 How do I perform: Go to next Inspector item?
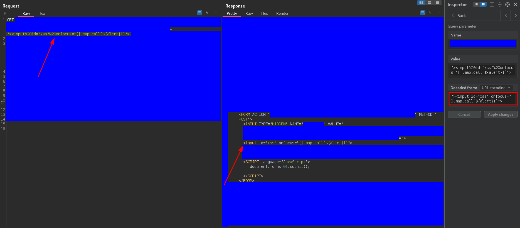point(516,16)
